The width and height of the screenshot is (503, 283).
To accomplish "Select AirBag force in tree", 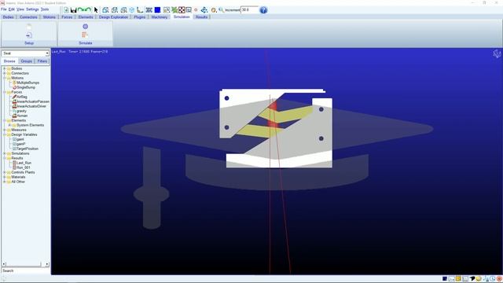I will [x=20, y=97].
